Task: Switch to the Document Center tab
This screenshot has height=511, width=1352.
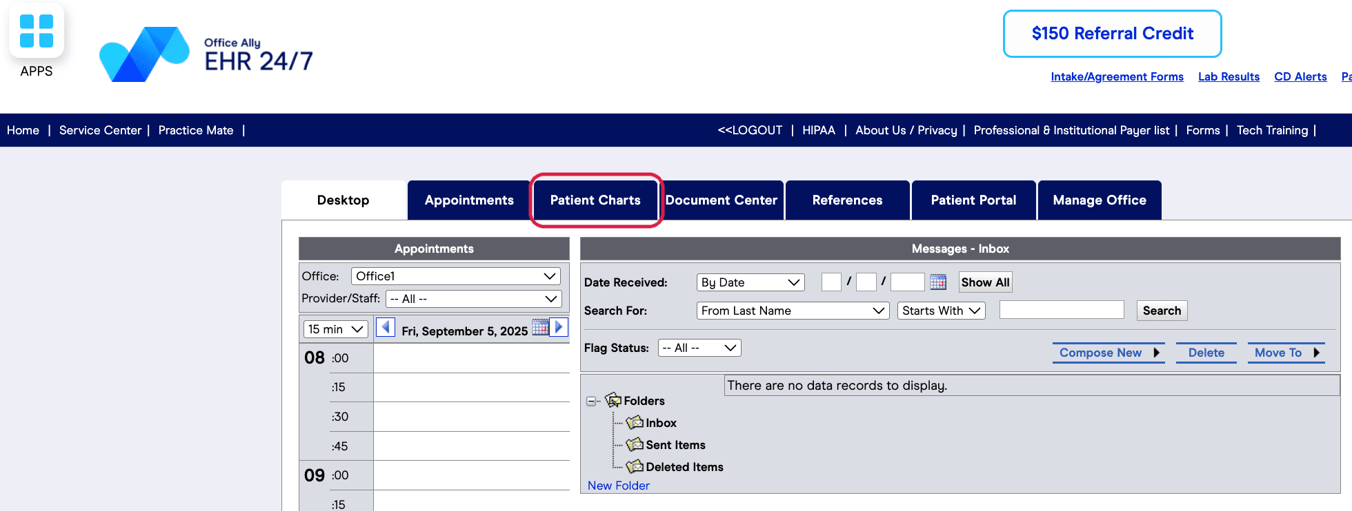Action: [x=722, y=200]
